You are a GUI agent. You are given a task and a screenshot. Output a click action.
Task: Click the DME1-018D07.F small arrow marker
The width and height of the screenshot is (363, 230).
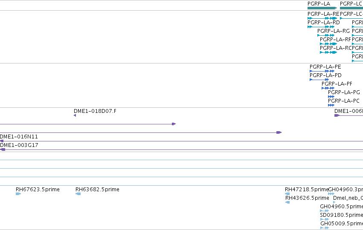(x=75, y=115)
